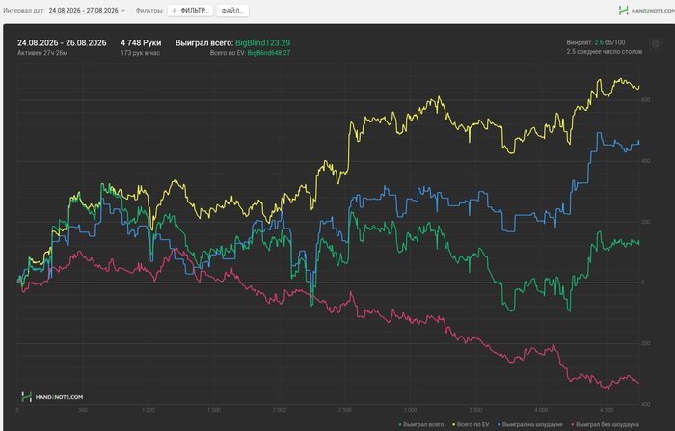
Task: Click the 4 500 label on the horizontal axis
Action: (x=607, y=410)
